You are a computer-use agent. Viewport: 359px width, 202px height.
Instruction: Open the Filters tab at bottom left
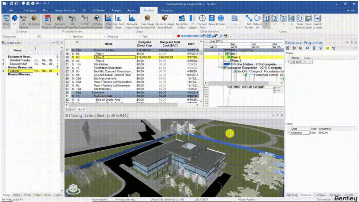[38, 195]
